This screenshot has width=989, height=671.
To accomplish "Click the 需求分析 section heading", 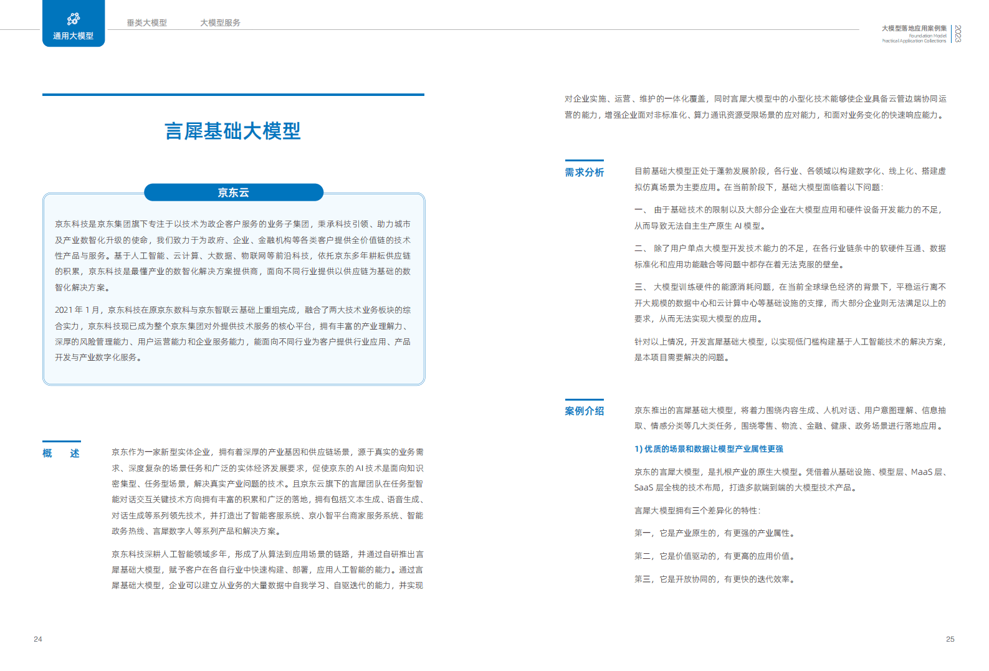I will point(585,173).
